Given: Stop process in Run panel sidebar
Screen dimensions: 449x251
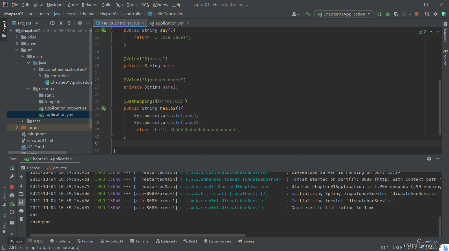Looking at the screenshot, I should (x=12, y=187).
